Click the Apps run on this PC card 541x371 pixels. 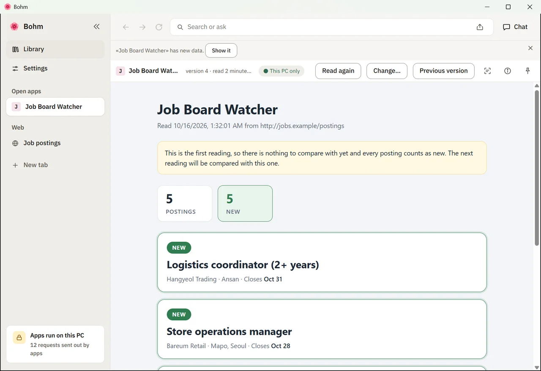55,344
